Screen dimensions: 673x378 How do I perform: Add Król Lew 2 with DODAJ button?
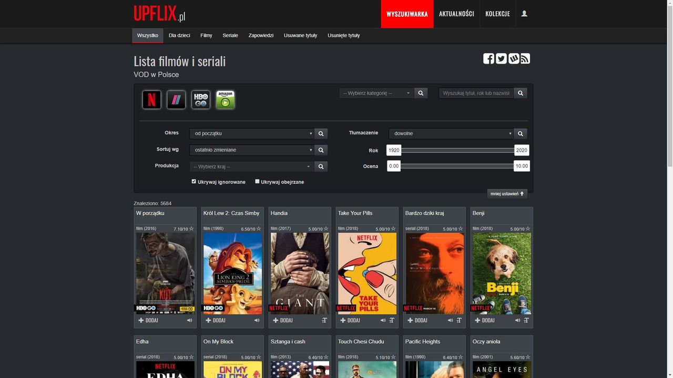(x=216, y=320)
